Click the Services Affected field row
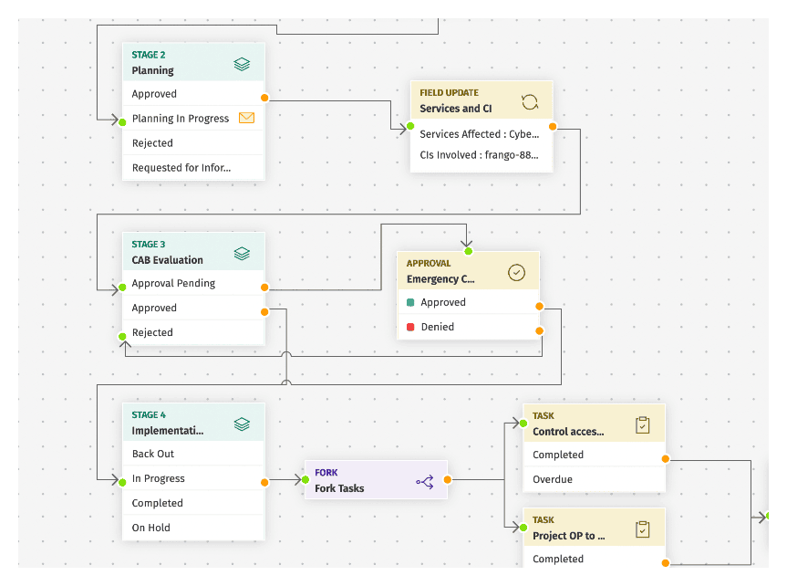 [481, 134]
